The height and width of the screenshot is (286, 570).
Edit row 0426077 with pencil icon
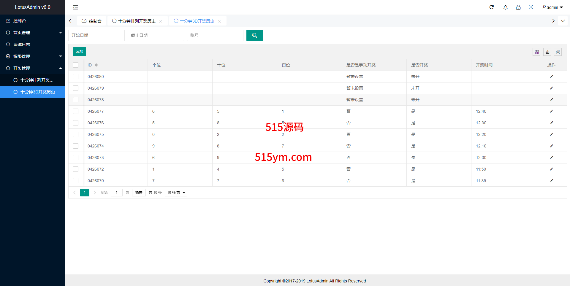[x=551, y=111]
